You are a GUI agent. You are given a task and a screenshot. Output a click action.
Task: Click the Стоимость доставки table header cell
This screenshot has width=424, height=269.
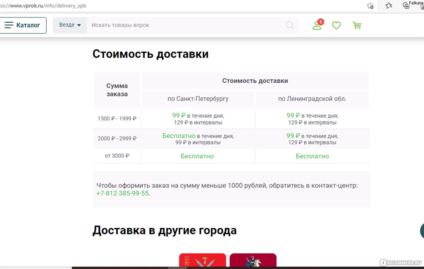coord(255,81)
